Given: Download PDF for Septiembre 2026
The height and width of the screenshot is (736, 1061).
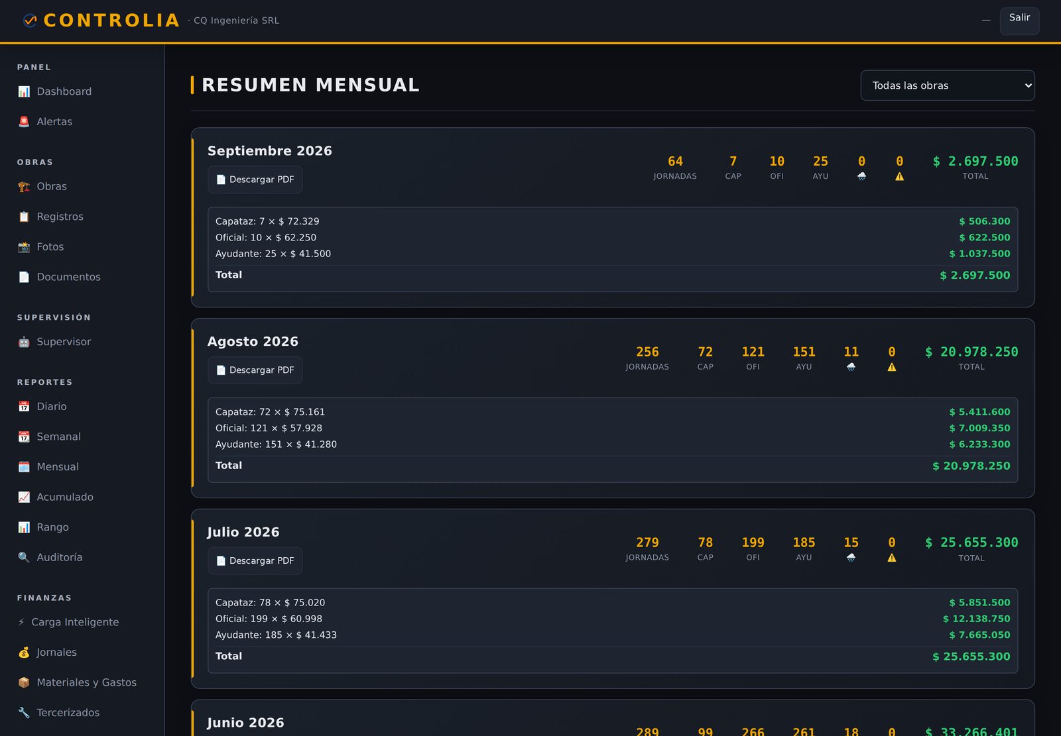Looking at the screenshot, I should click(x=255, y=180).
